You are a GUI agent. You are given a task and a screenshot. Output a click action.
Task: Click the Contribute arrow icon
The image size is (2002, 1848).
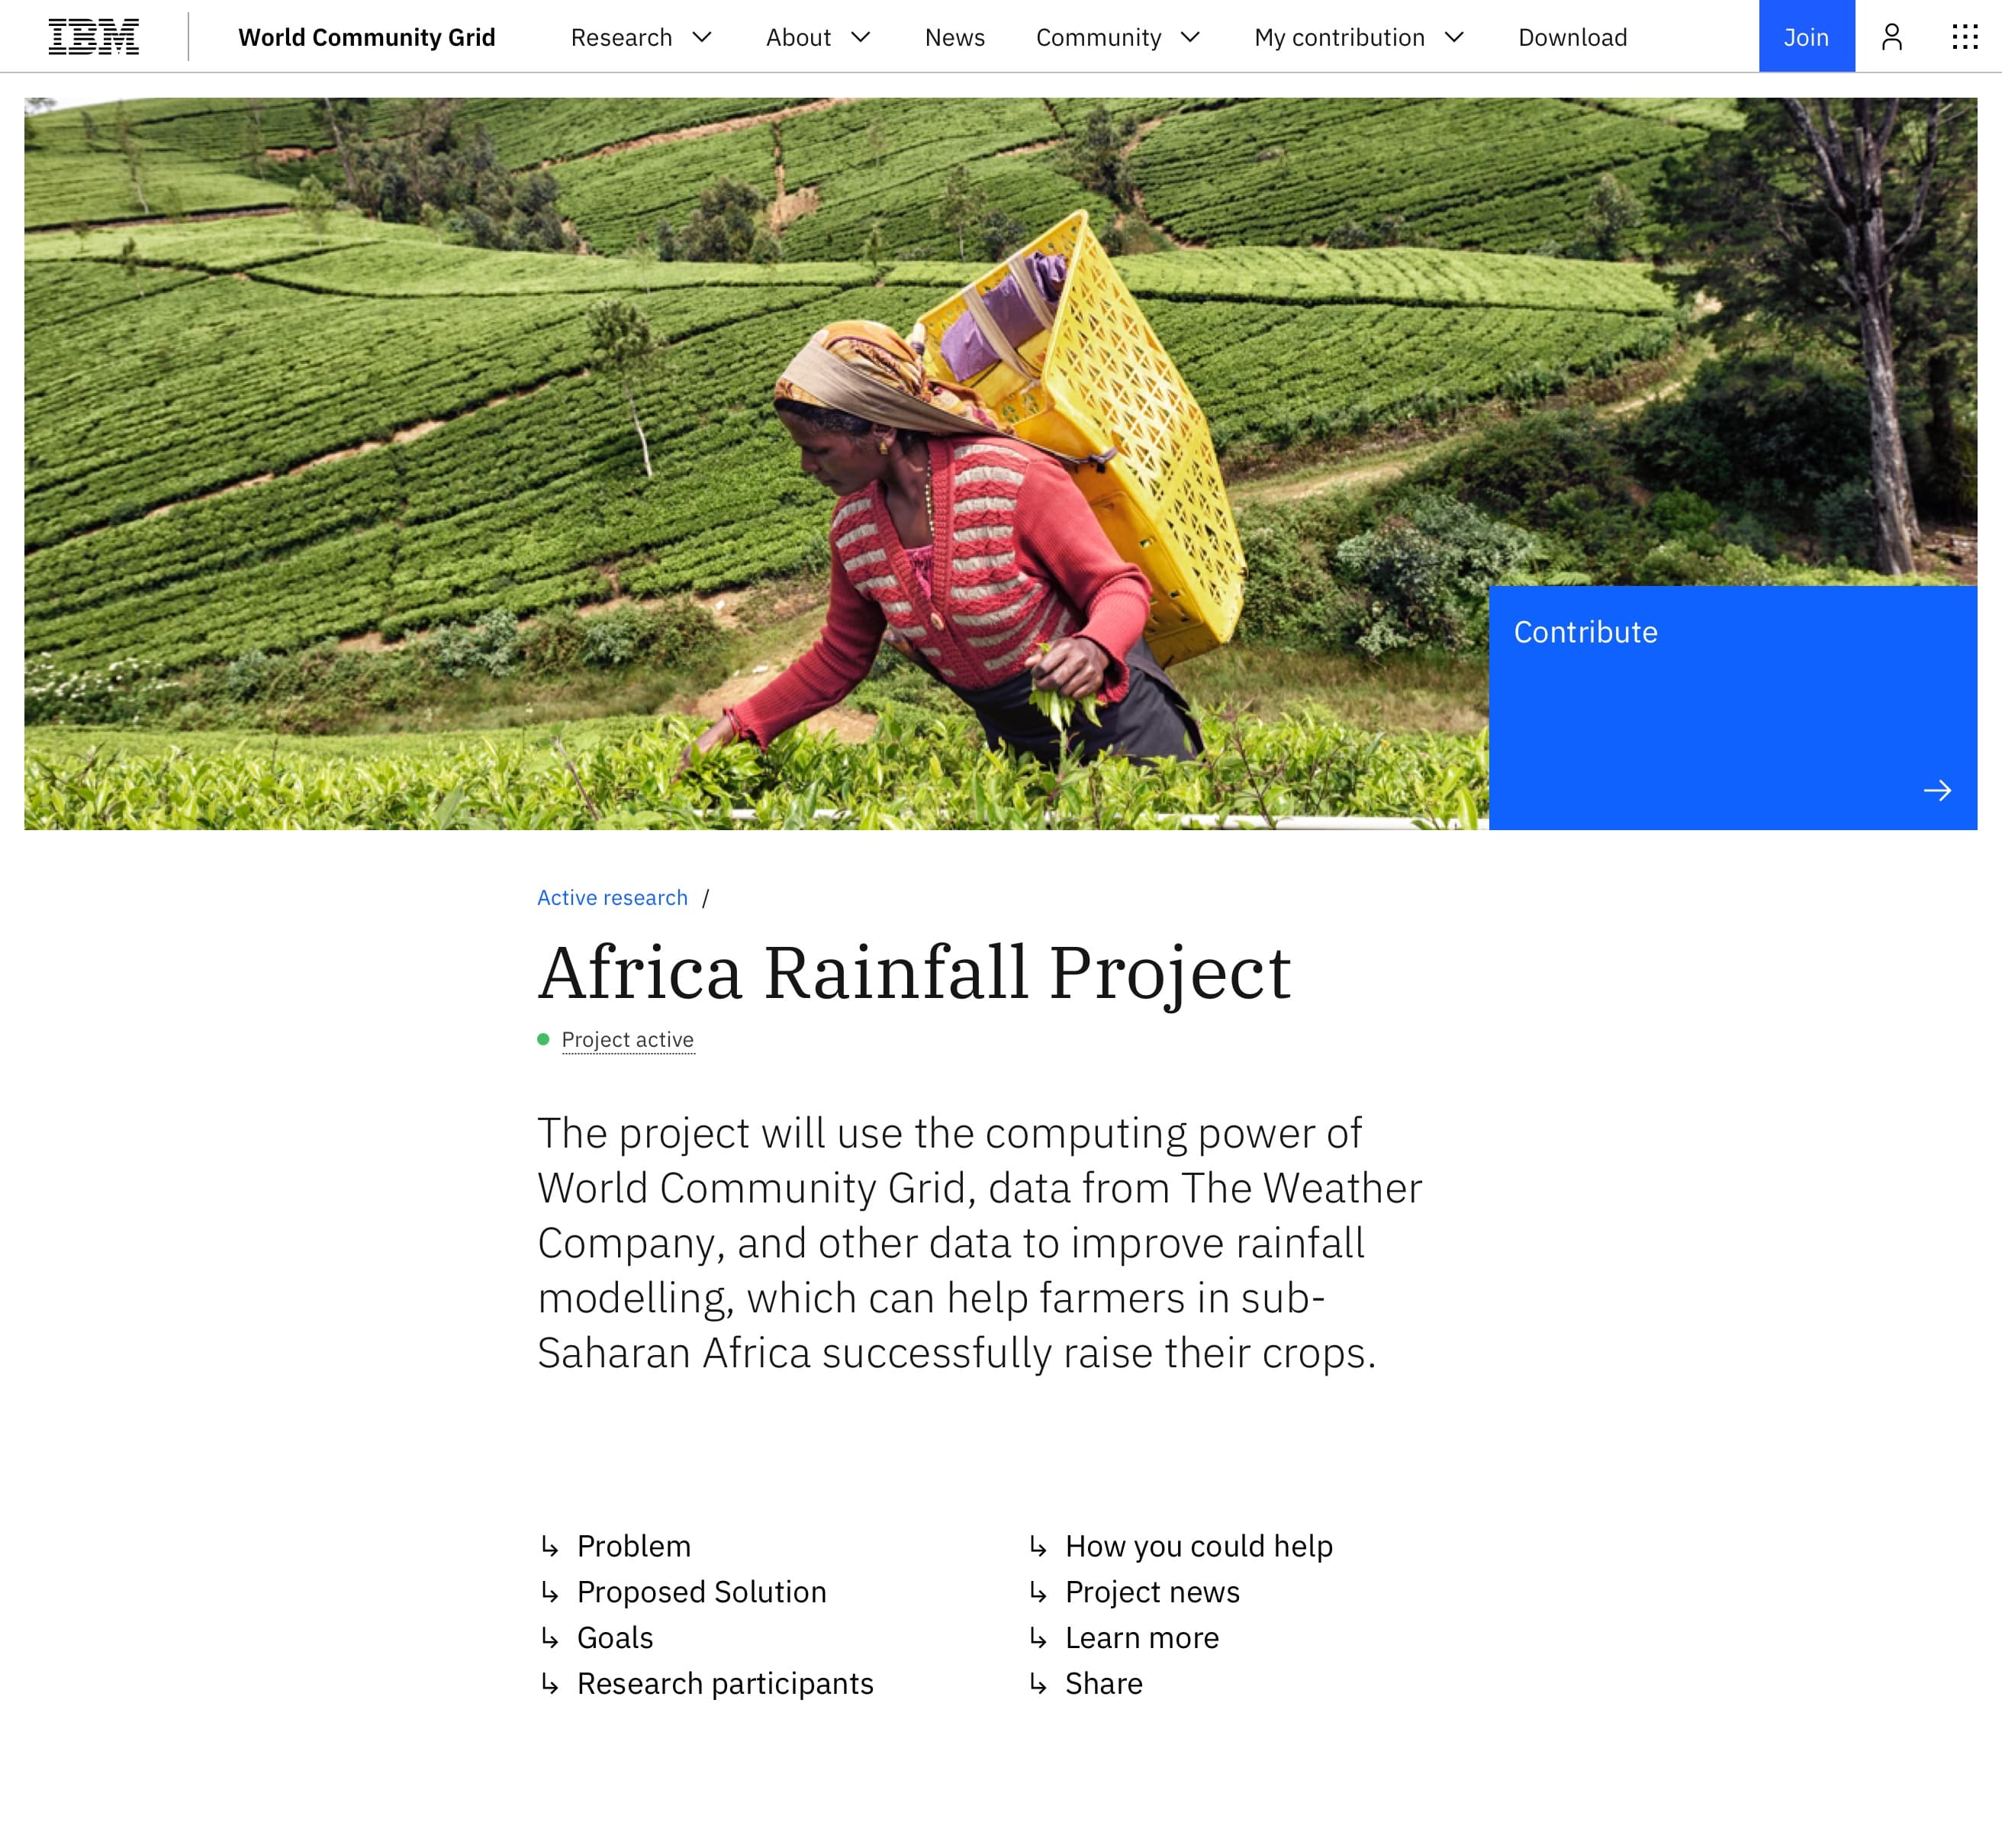click(1939, 790)
